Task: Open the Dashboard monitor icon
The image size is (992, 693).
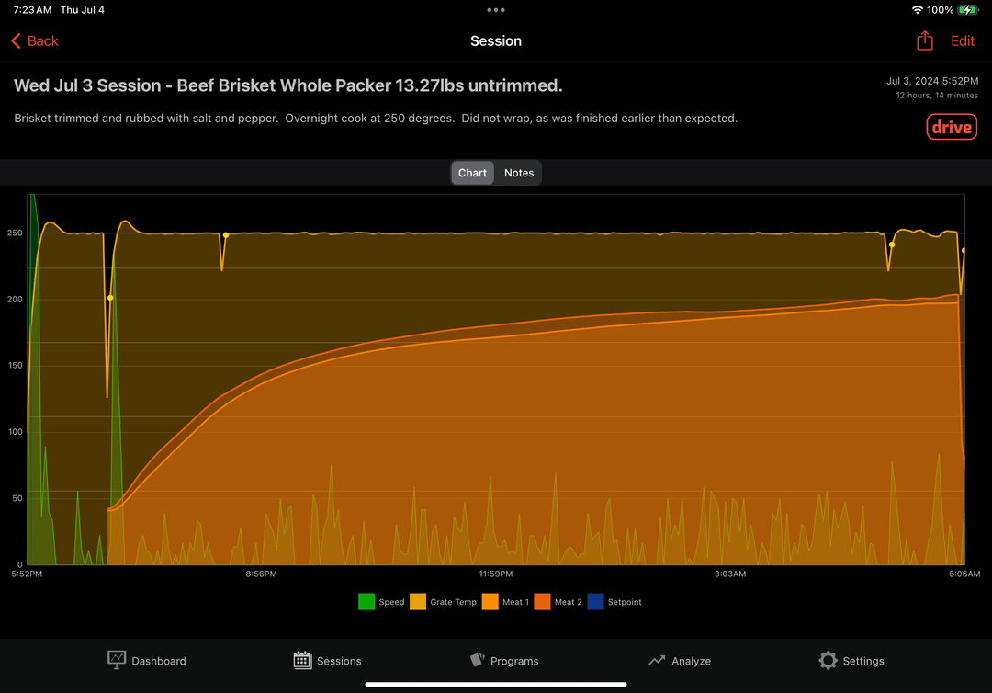Action: 117,660
